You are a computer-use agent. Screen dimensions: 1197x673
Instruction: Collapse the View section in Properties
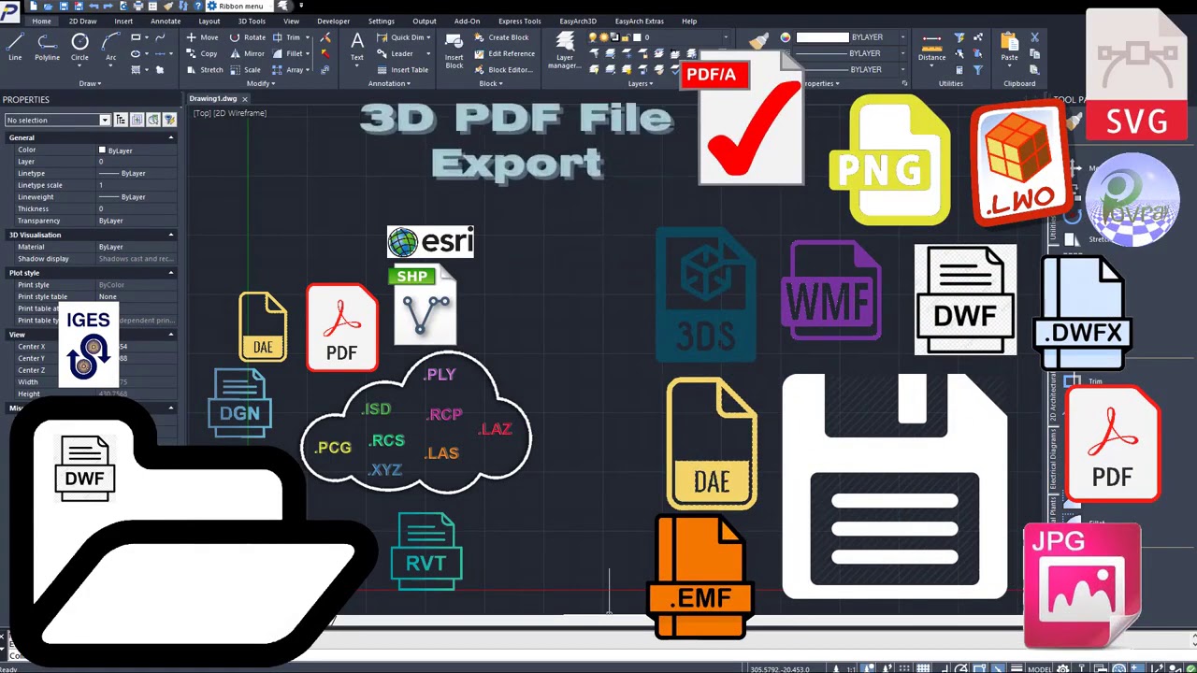(171, 335)
